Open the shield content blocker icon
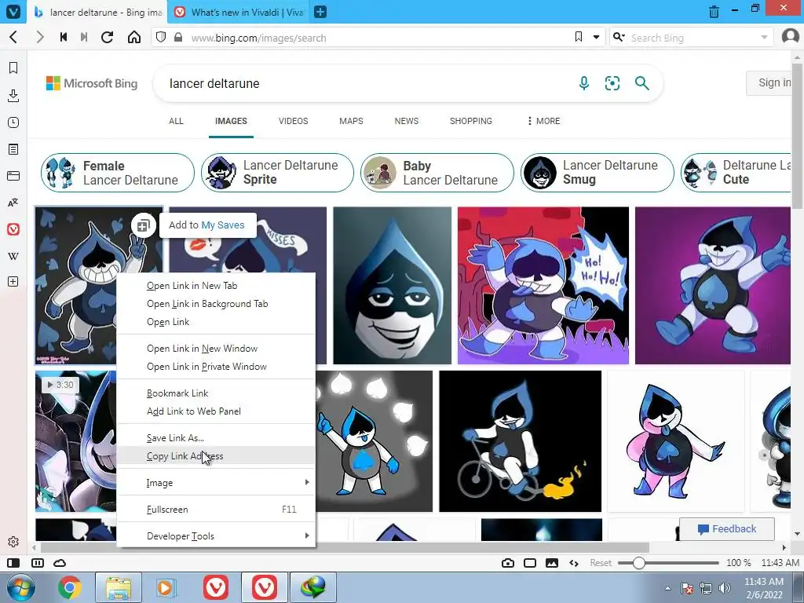This screenshot has width=804, height=603. coord(161,37)
